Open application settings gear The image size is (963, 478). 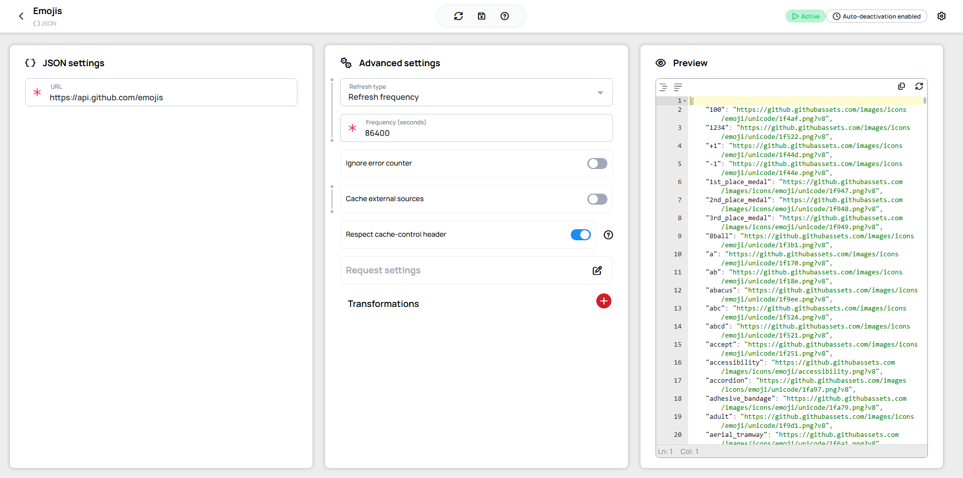point(942,16)
